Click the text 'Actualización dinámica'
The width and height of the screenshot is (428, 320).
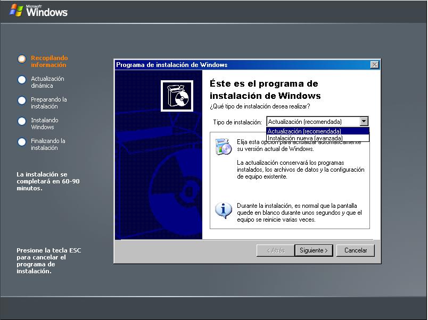(x=47, y=82)
